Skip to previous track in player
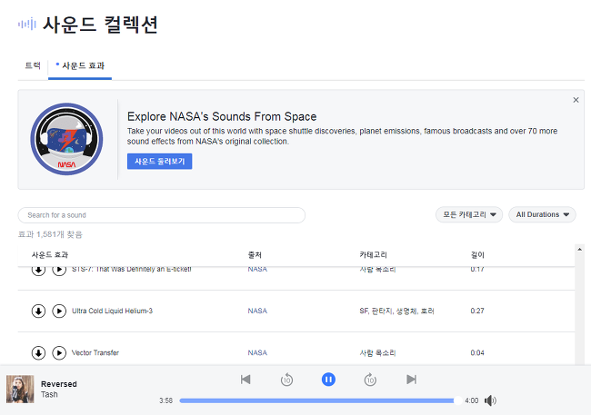Viewport: 591px width, 415px height. pos(245,380)
